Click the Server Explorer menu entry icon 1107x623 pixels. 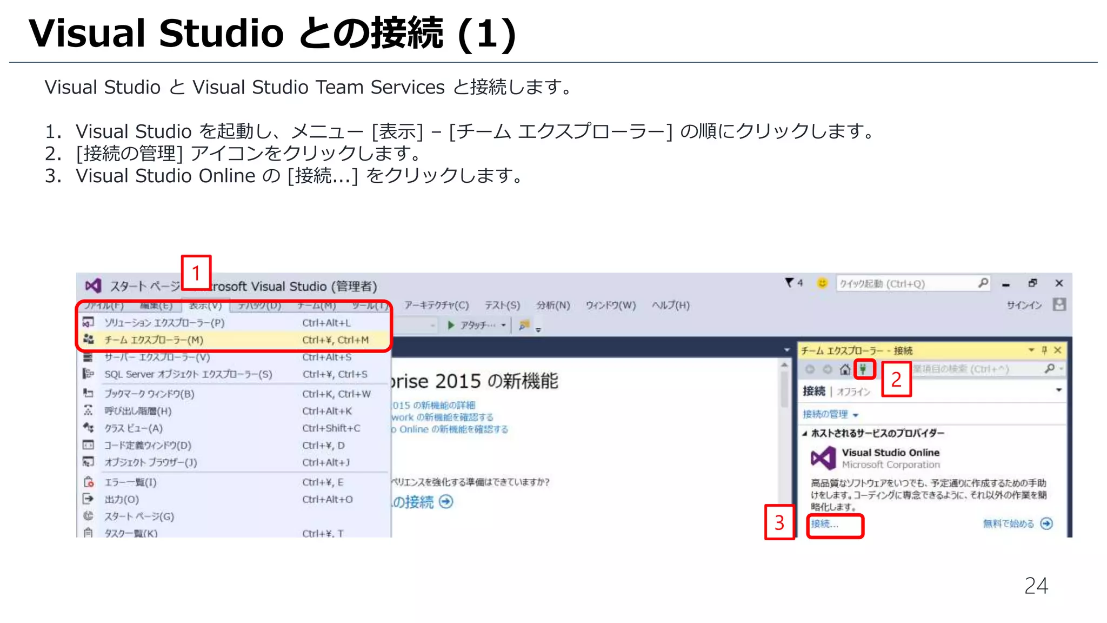(88, 357)
